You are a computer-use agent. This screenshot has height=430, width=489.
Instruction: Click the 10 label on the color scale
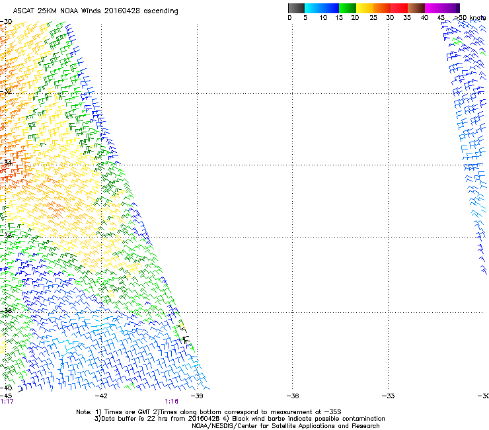pyautogui.click(x=323, y=17)
